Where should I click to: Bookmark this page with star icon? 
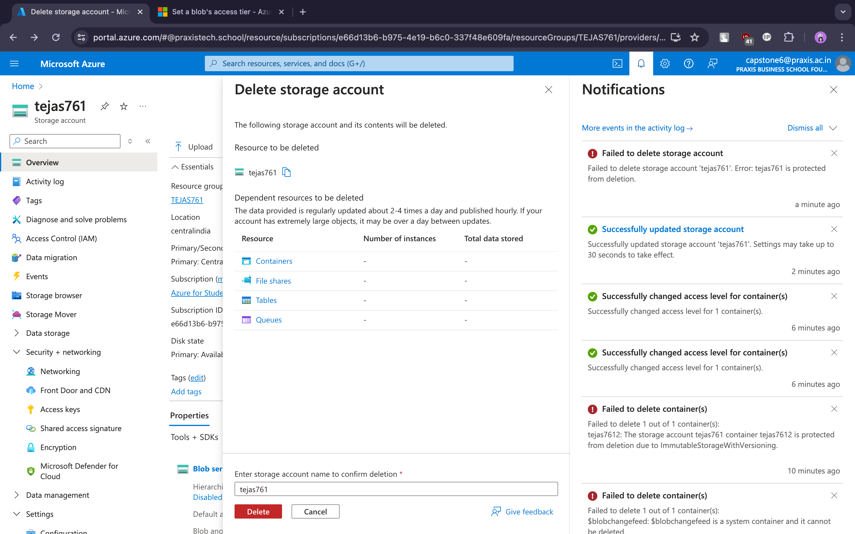pos(695,37)
